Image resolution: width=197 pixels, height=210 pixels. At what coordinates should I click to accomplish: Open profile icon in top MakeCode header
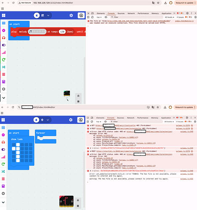click(x=81, y=16)
